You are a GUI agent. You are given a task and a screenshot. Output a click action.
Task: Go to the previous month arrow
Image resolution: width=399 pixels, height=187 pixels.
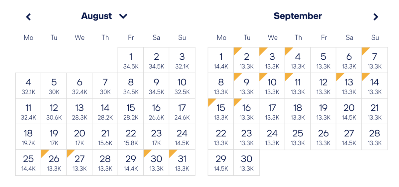point(29,17)
